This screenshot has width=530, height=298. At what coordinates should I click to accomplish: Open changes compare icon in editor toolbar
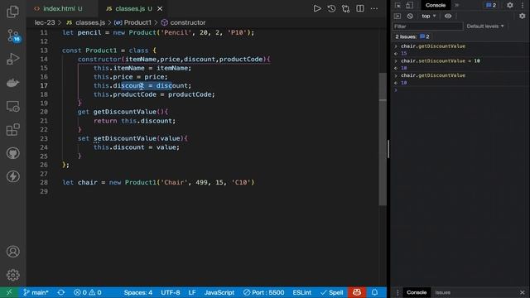point(346,8)
